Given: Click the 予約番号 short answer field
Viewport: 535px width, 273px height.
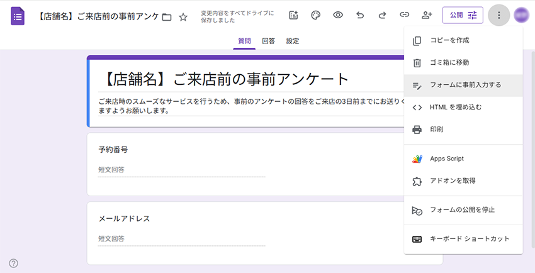Looking at the screenshot, I should [x=182, y=170].
